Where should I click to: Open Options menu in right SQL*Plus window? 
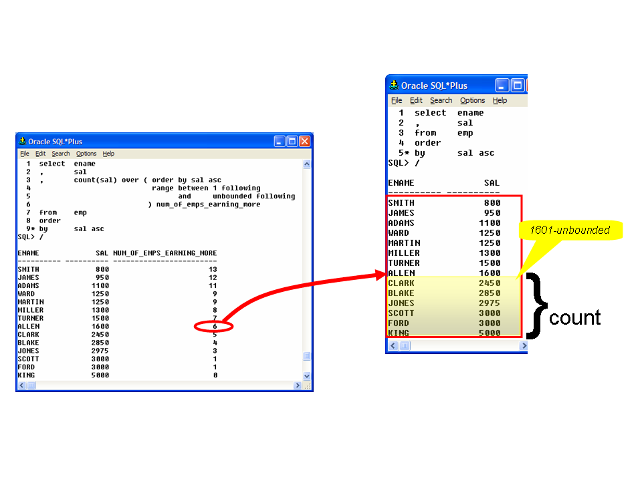point(472,101)
